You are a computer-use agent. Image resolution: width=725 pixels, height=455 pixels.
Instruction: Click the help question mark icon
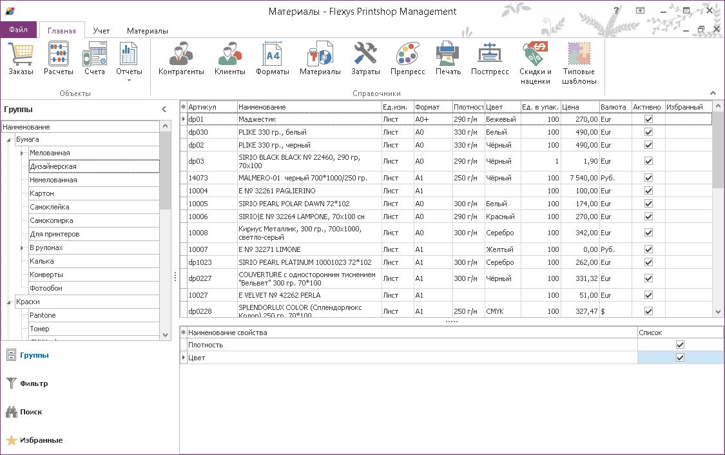(x=616, y=10)
